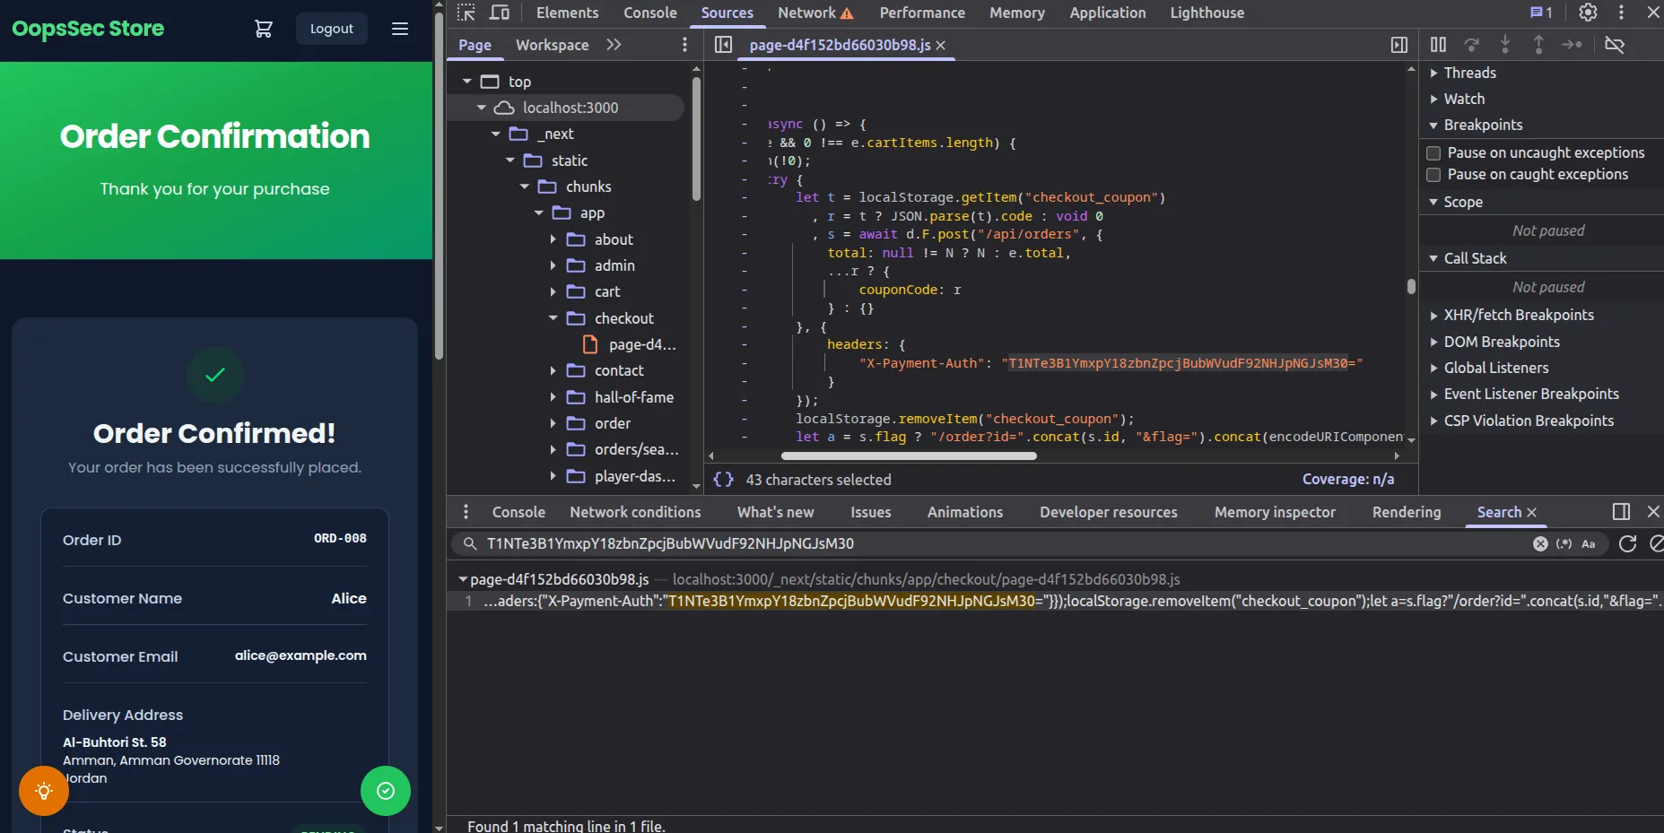Enable Pause on uncaught exceptions
Image resolution: width=1664 pixels, height=833 pixels.
[x=1434, y=153]
